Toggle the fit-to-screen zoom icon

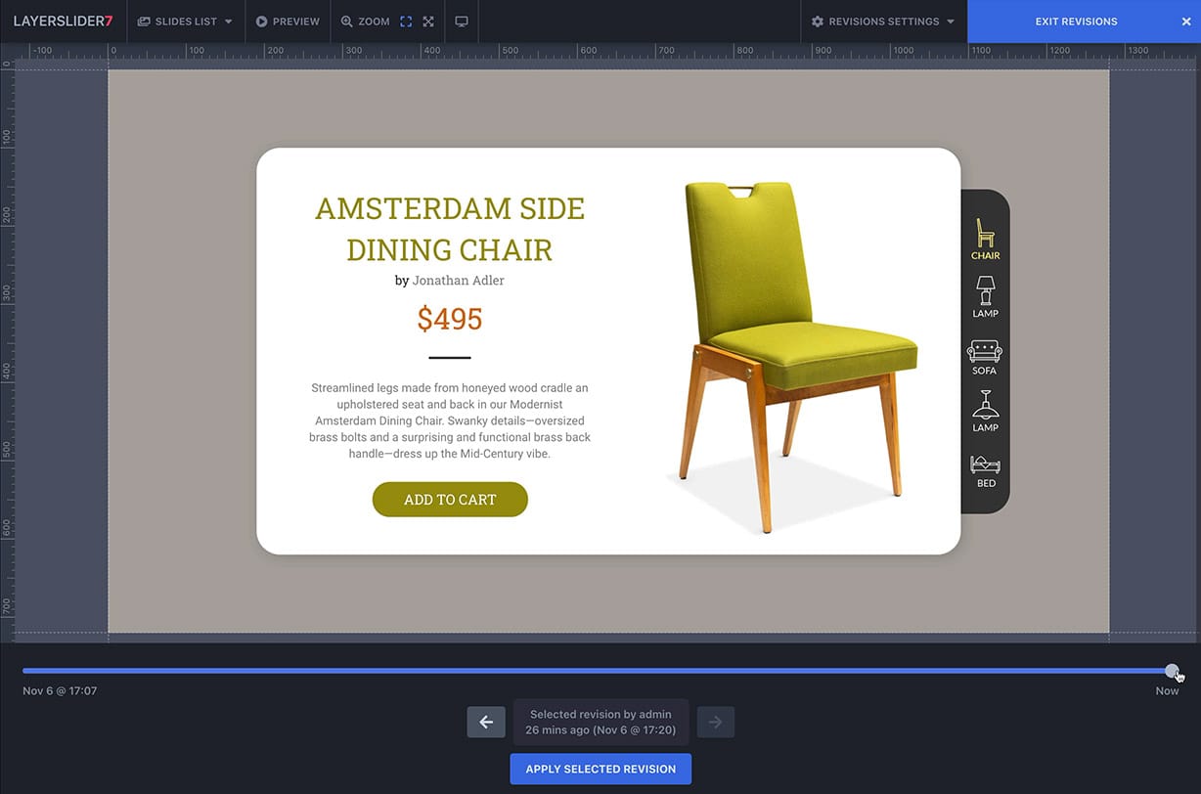click(406, 22)
